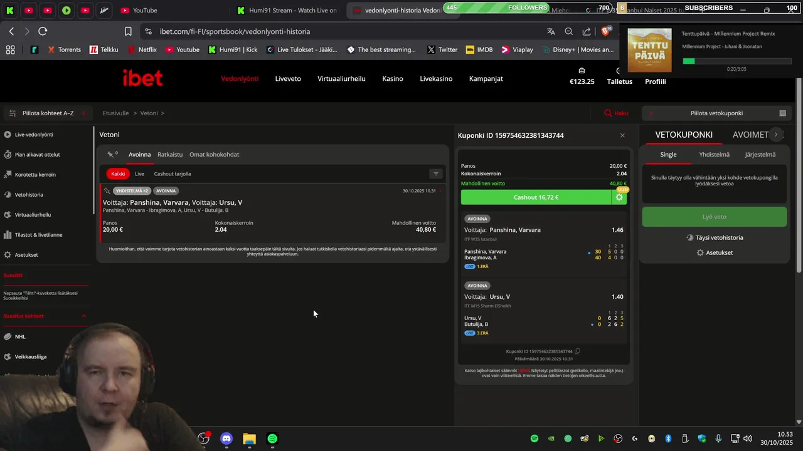Select the Yhdistelmä bet type tab
Screen dimensions: 803x451
coord(714,155)
